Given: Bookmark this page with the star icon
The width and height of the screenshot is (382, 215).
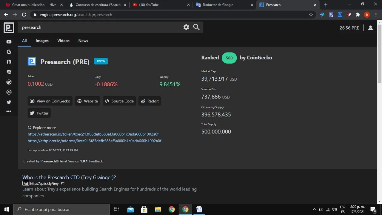Looking at the screenshot, I should pos(311,15).
